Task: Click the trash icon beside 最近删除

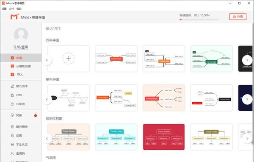Action: click(12, 127)
